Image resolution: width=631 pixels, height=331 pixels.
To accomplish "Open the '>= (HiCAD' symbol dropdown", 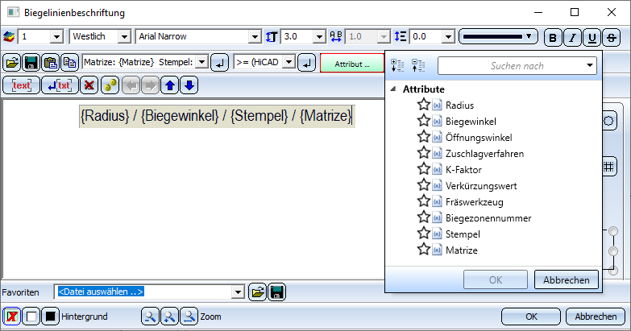I will 289,62.
